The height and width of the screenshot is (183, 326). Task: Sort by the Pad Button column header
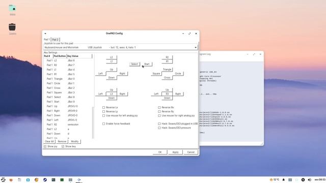60,56
